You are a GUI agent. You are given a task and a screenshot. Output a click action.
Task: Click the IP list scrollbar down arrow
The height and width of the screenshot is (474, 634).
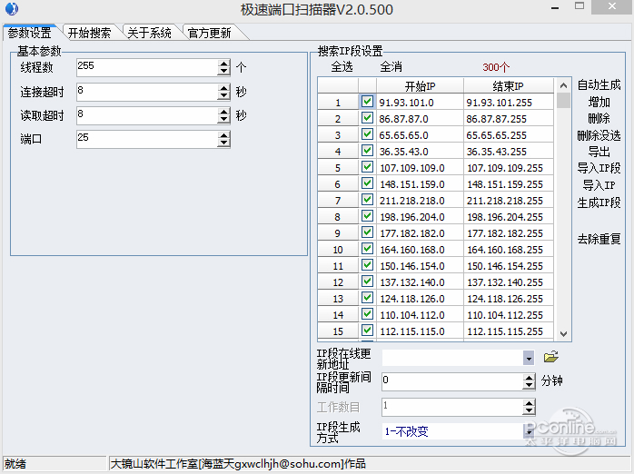[563, 334]
